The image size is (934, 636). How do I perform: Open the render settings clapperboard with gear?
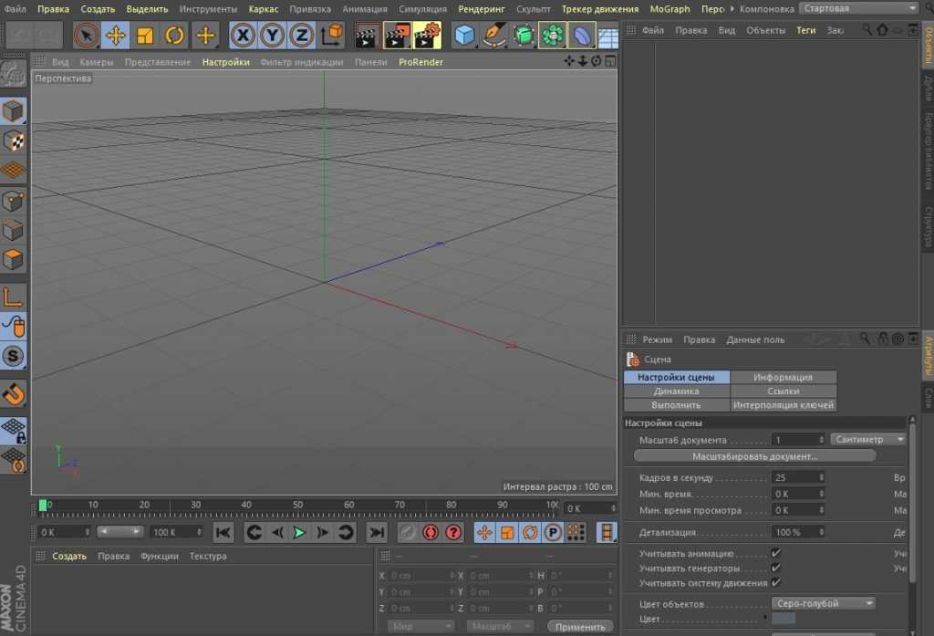point(427,36)
